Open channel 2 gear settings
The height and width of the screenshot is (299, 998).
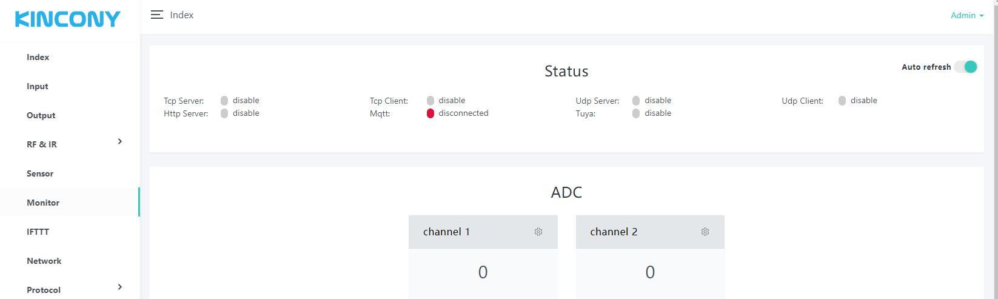[705, 232]
